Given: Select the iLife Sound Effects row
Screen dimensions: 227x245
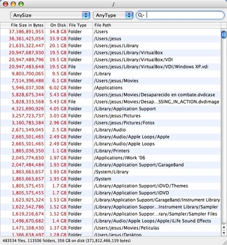Looking at the screenshot, I should (x=110, y=221).
